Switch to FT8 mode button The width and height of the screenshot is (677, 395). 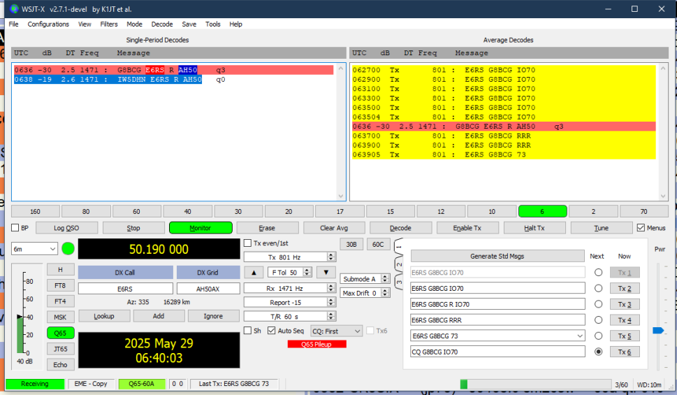60,285
